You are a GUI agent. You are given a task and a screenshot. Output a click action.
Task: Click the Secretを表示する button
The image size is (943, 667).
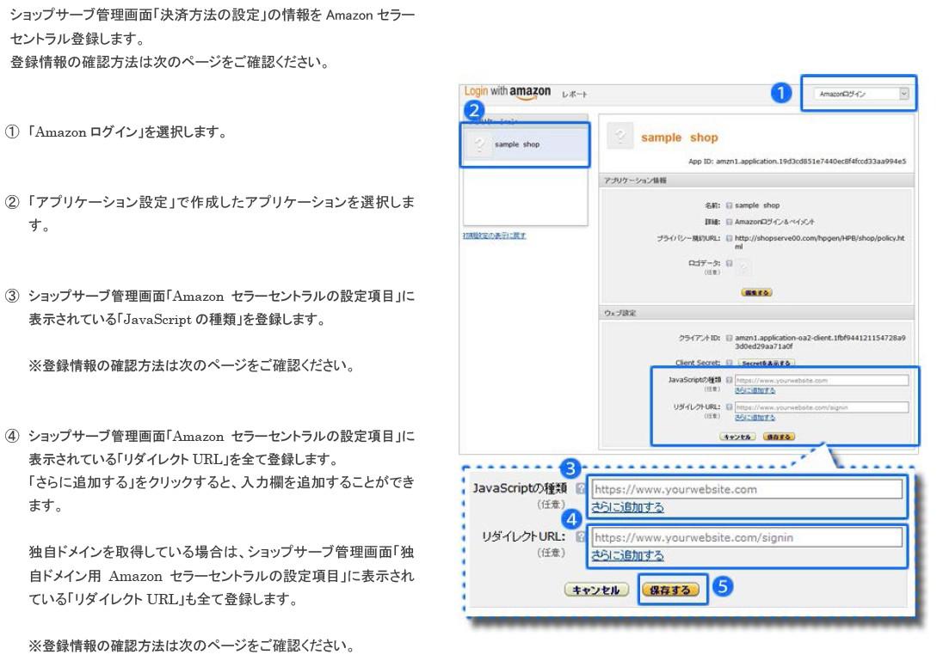(x=766, y=363)
